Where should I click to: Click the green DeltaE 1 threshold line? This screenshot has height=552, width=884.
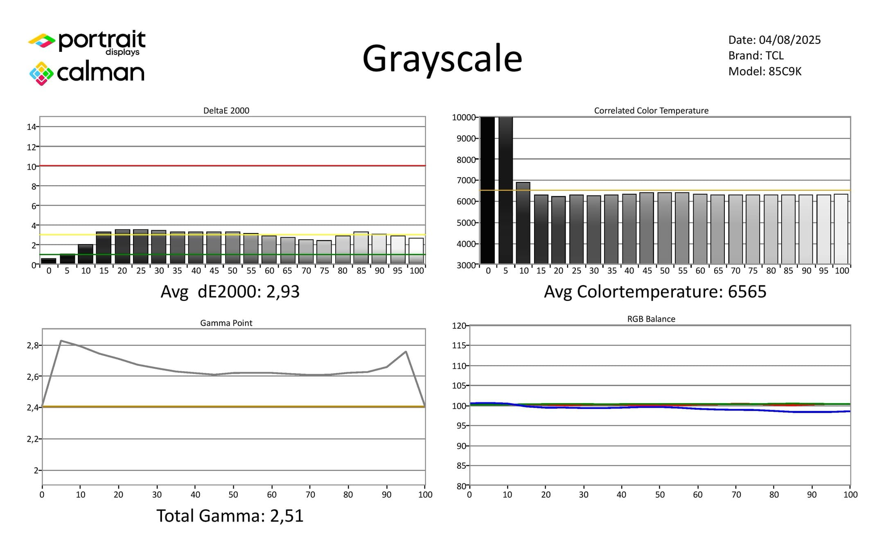(x=232, y=254)
